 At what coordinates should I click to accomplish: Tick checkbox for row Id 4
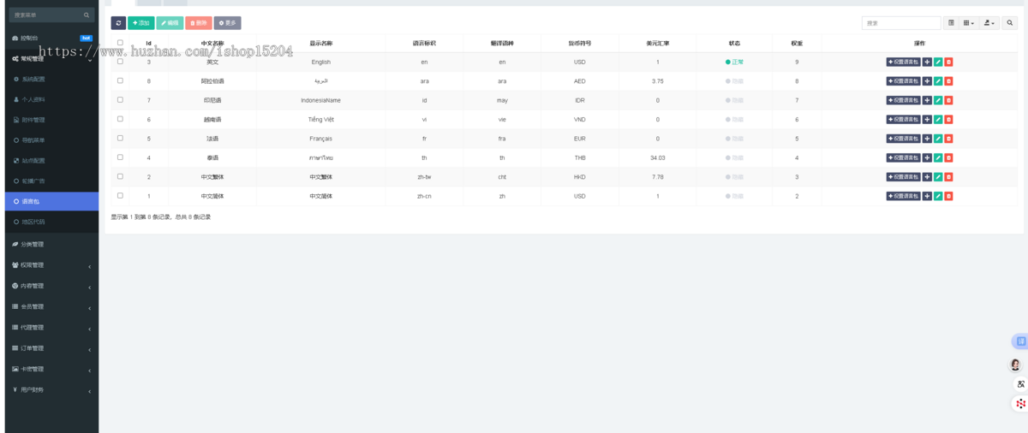click(120, 157)
